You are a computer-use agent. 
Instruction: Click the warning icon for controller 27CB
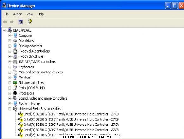(21, 130)
